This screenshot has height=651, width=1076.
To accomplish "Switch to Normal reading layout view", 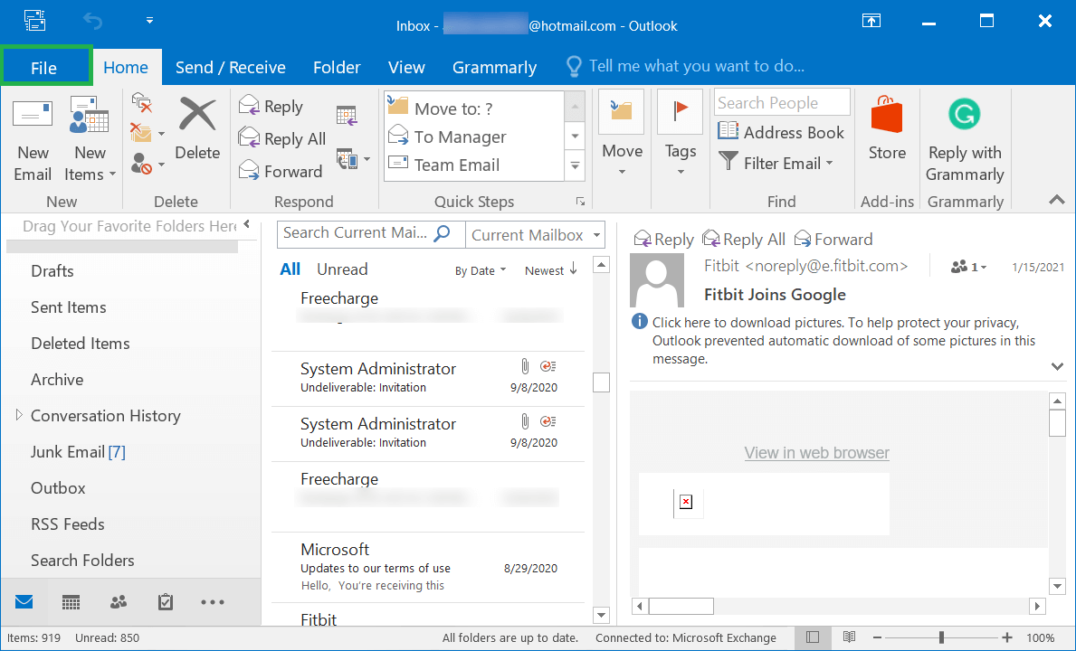I will coord(812,637).
